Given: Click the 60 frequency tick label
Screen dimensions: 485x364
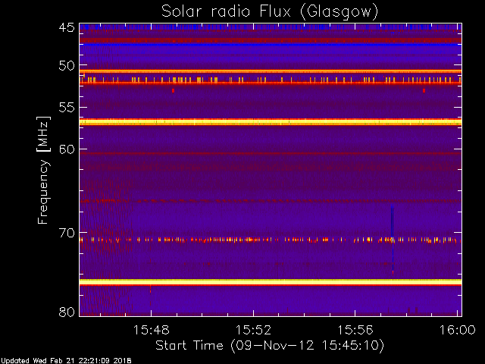Looking at the screenshot, I should (67, 149).
